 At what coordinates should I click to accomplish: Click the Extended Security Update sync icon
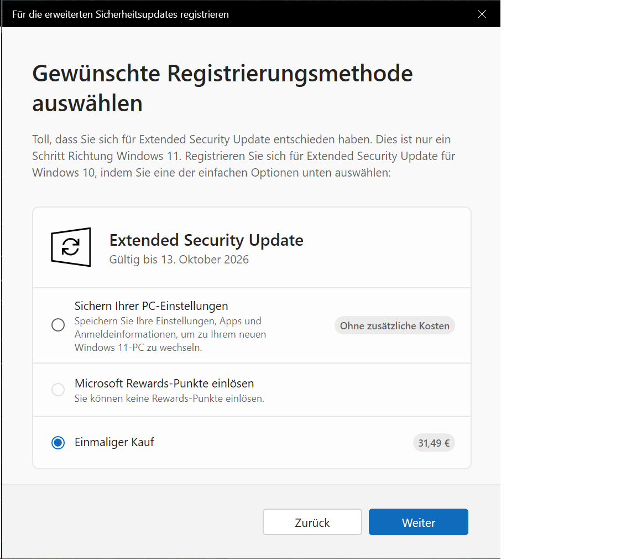[x=71, y=247]
